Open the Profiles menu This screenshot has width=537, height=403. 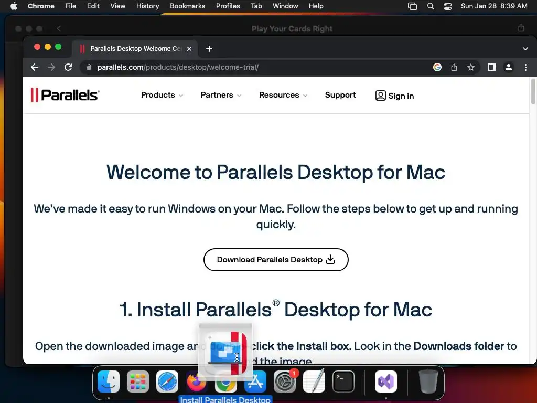pos(228,6)
